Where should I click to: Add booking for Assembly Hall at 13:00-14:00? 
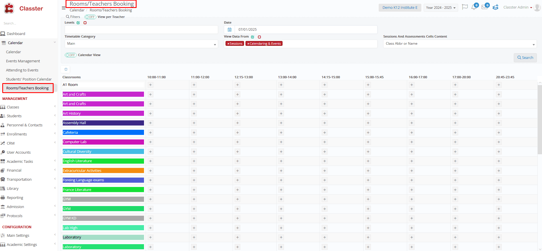pos(281,123)
